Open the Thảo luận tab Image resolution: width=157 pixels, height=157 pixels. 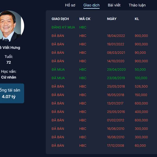click(137, 5)
